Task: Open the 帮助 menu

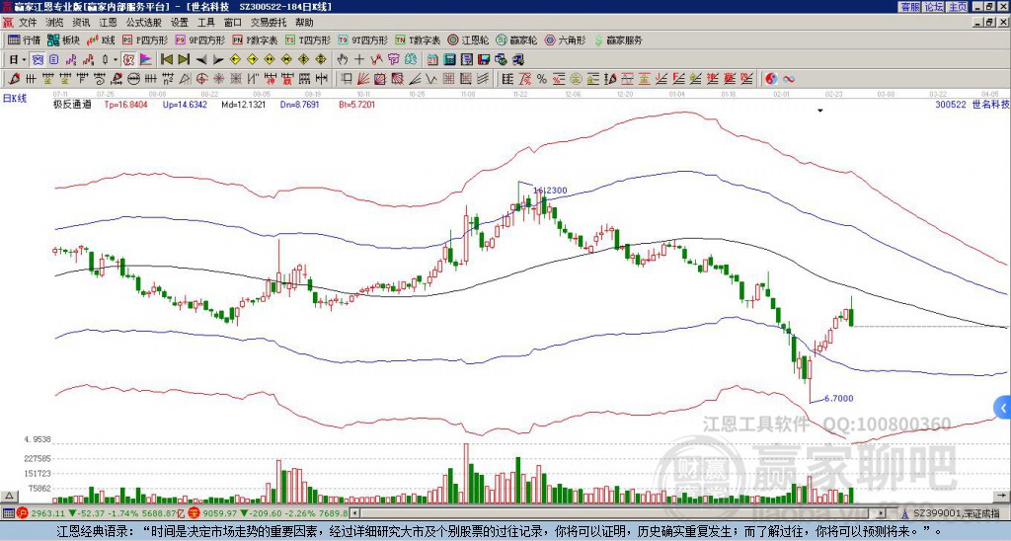Action: coord(304,23)
